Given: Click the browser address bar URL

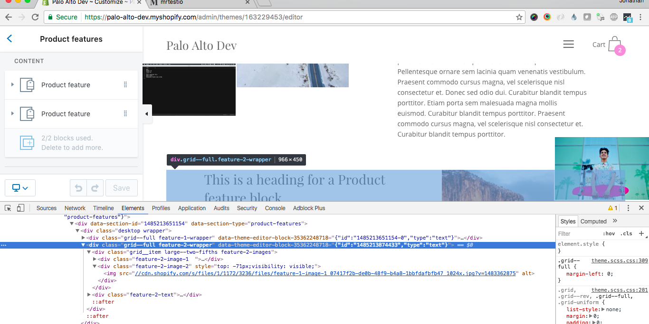Looking at the screenshot, I should point(193,17).
